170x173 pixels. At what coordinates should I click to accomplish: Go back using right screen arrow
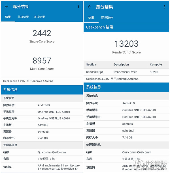[89, 7]
